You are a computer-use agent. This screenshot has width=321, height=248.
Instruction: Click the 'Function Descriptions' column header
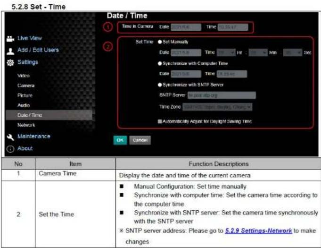tap(218, 164)
